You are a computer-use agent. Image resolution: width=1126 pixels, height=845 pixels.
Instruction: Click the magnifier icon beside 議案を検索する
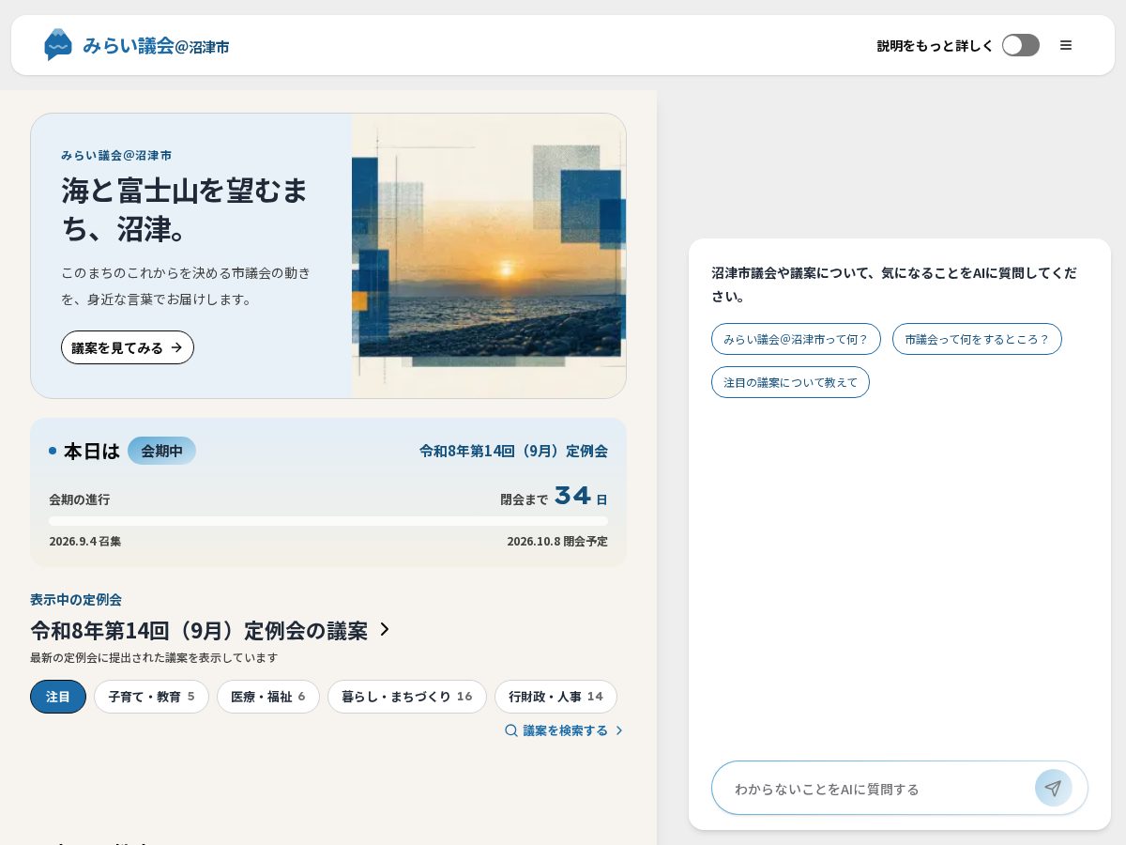pyautogui.click(x=511, y=730)
